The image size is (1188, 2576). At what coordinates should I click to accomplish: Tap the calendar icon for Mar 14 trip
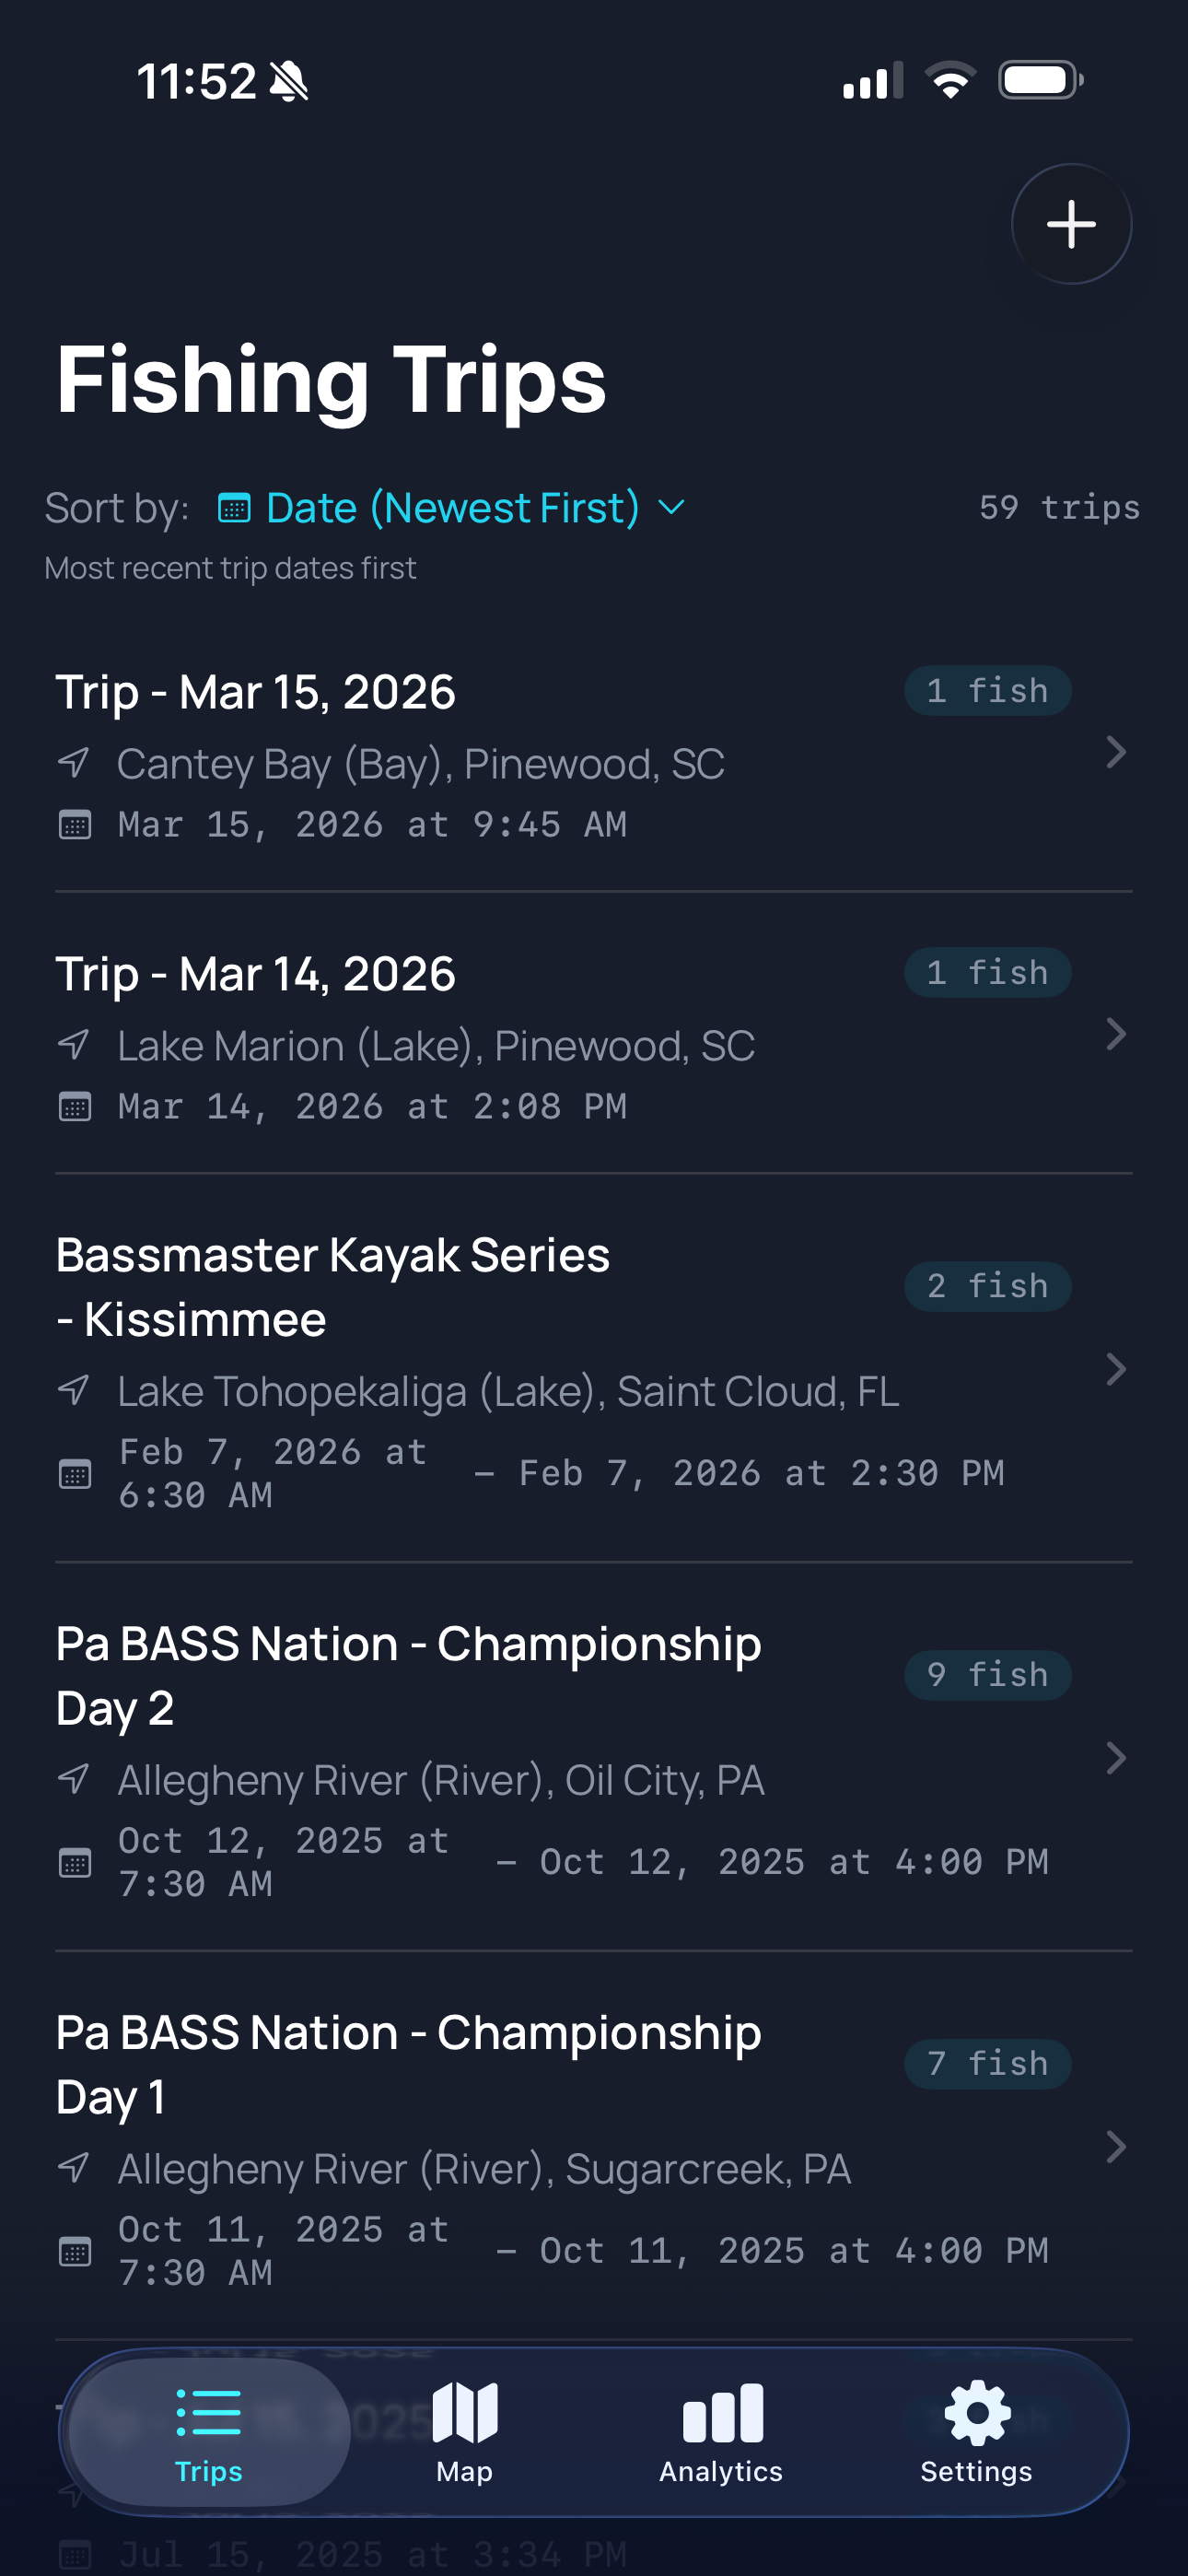75,1107
